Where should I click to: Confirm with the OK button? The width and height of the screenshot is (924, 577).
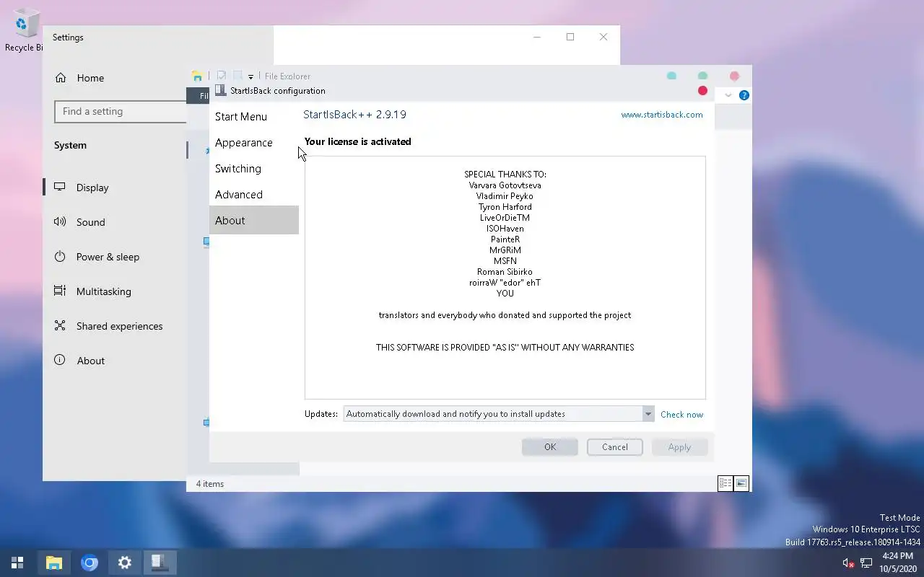click(x=550, y=447)
